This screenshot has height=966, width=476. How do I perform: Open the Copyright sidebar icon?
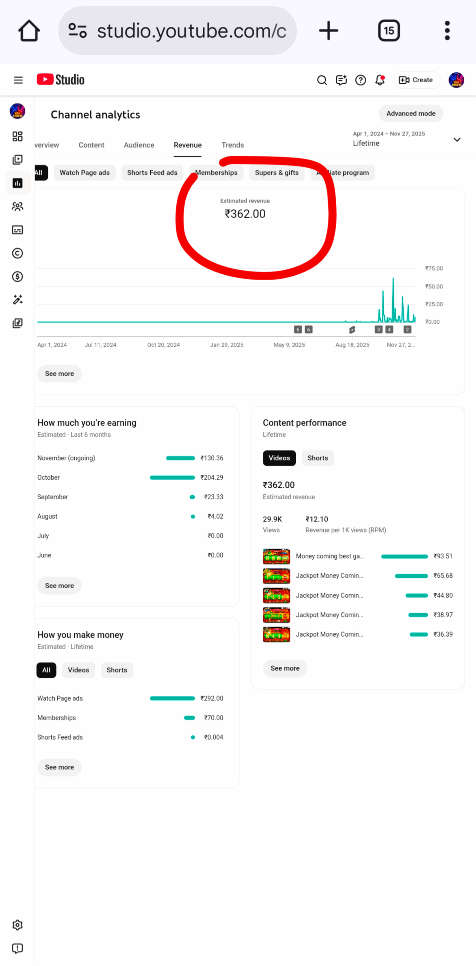[x=17, y=253]
